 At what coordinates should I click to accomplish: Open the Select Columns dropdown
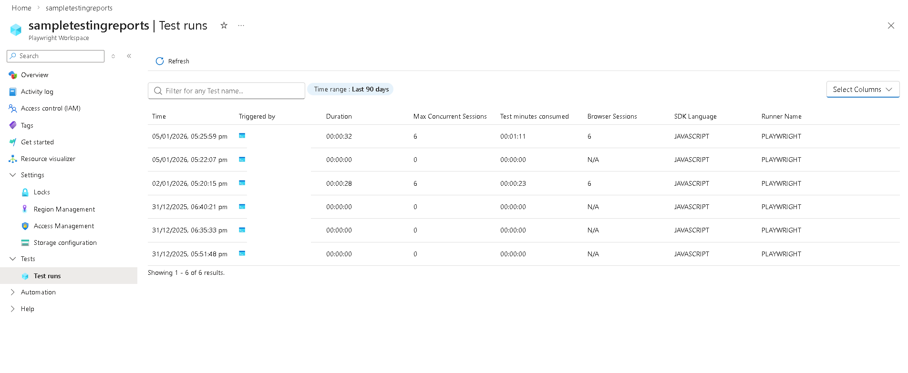[x=862, y=90]
